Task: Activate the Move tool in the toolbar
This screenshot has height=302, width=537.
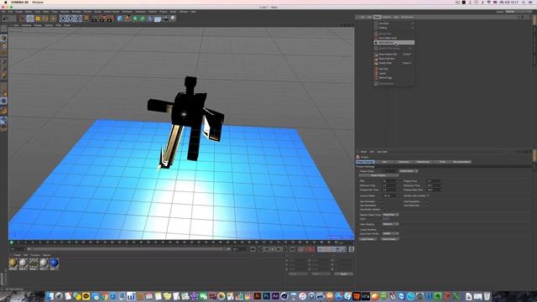Action: pyautogui.click(x=30, y=18)
